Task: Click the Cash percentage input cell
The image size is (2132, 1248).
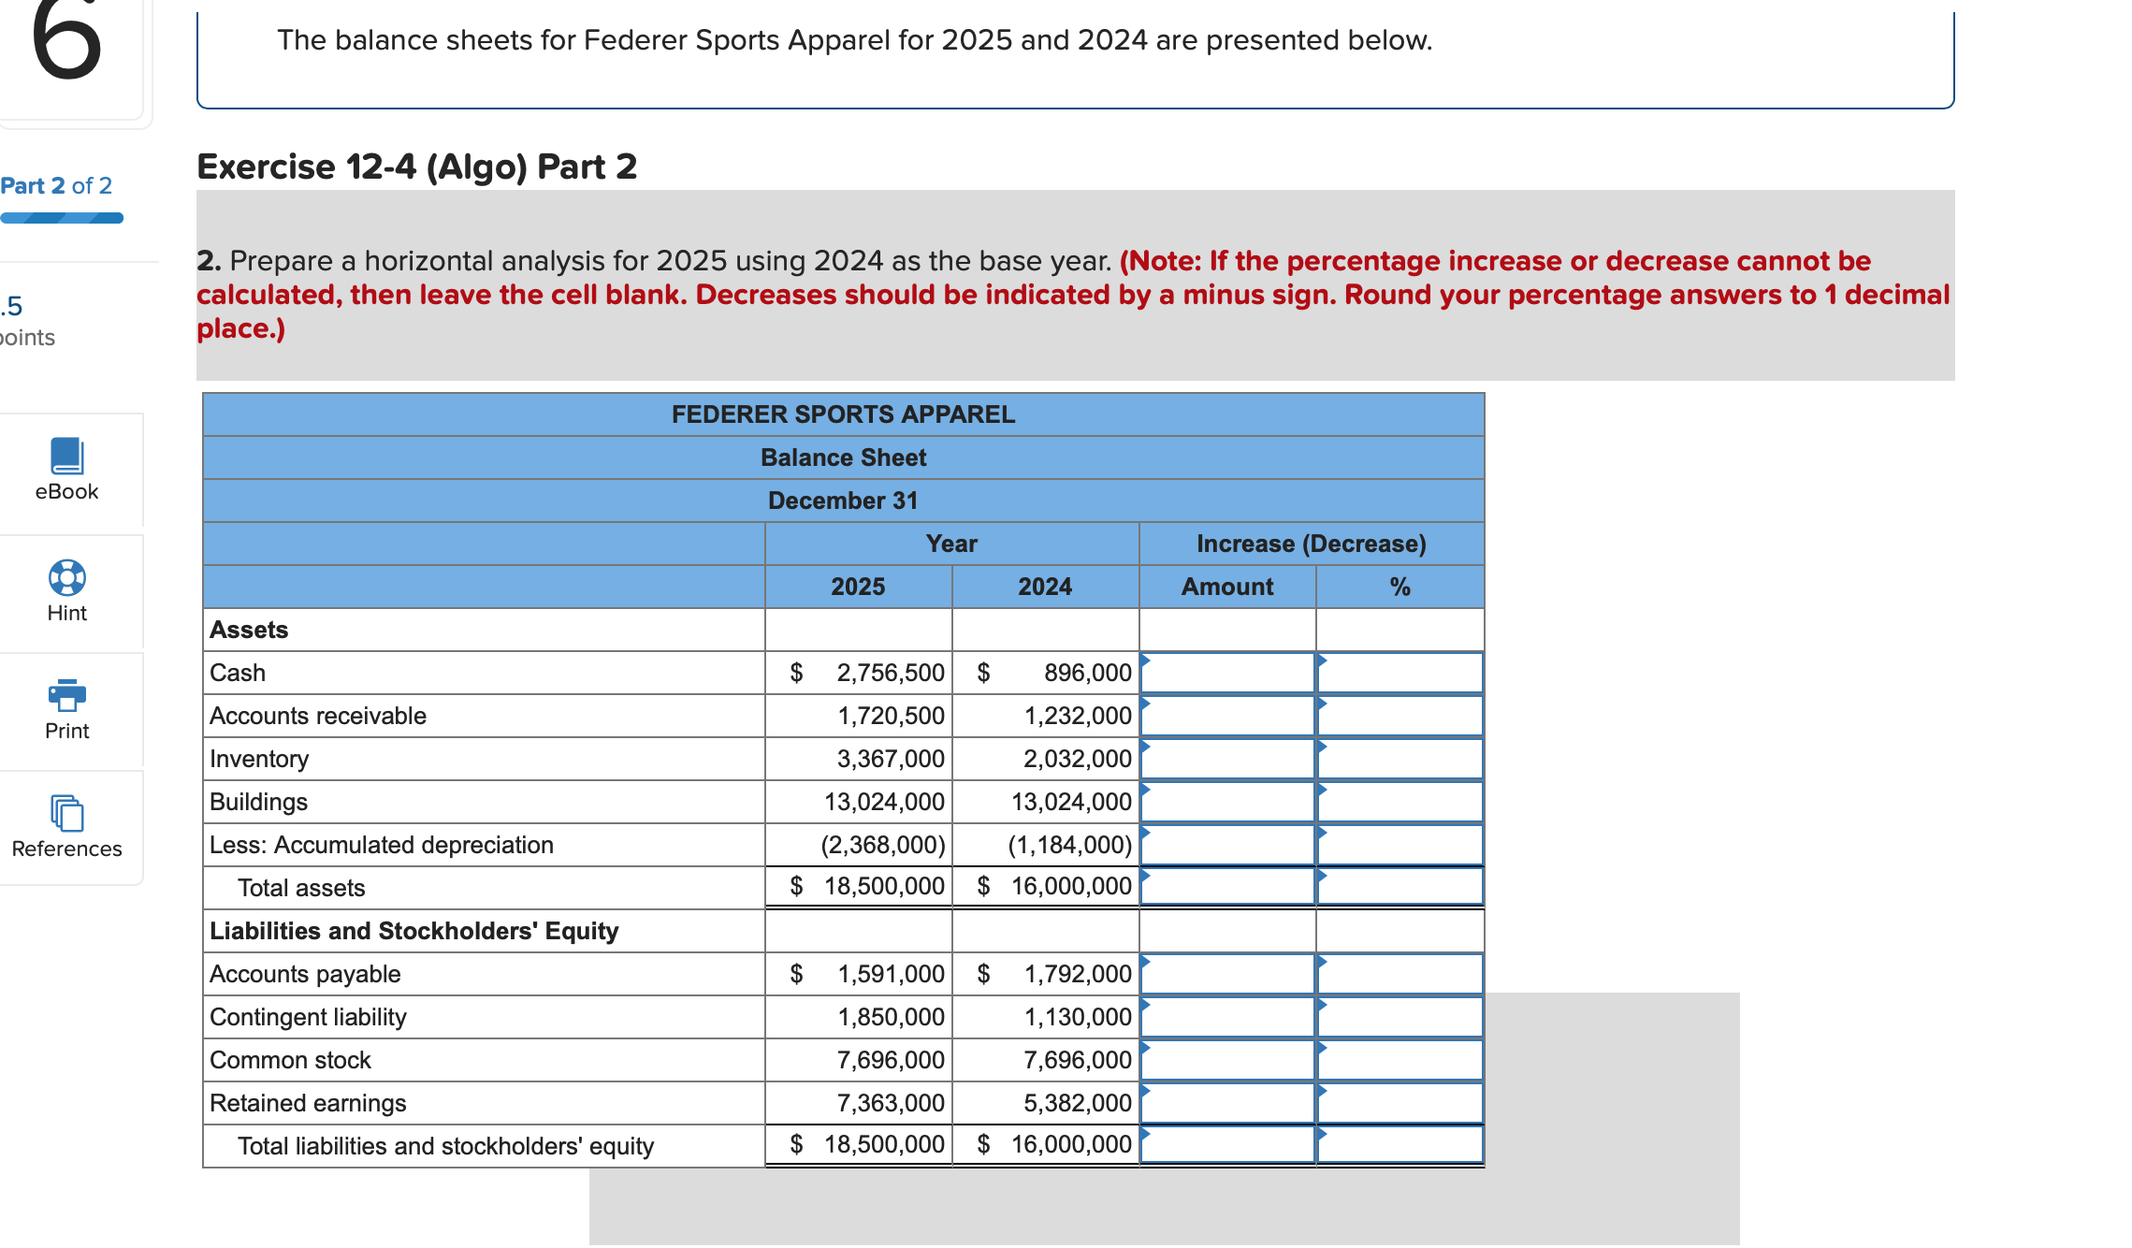Action: 1400,673
